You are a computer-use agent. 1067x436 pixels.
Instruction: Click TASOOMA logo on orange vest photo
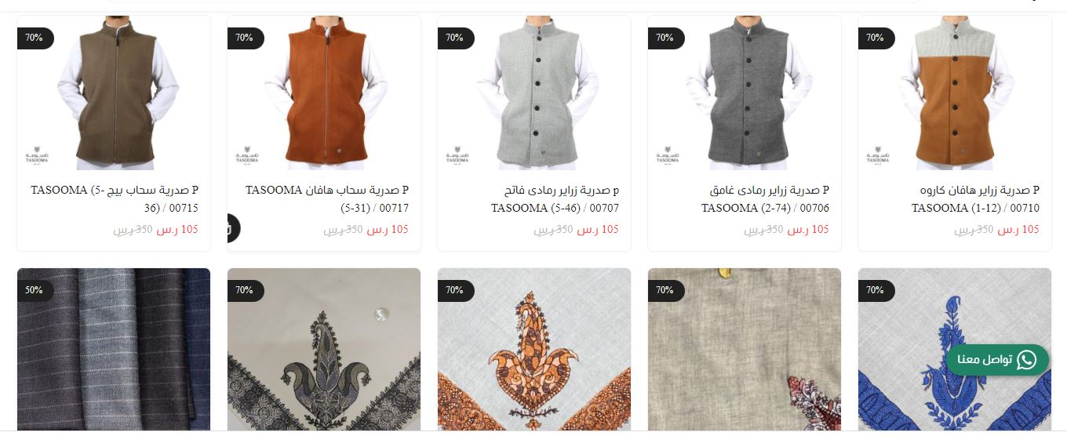248,153
